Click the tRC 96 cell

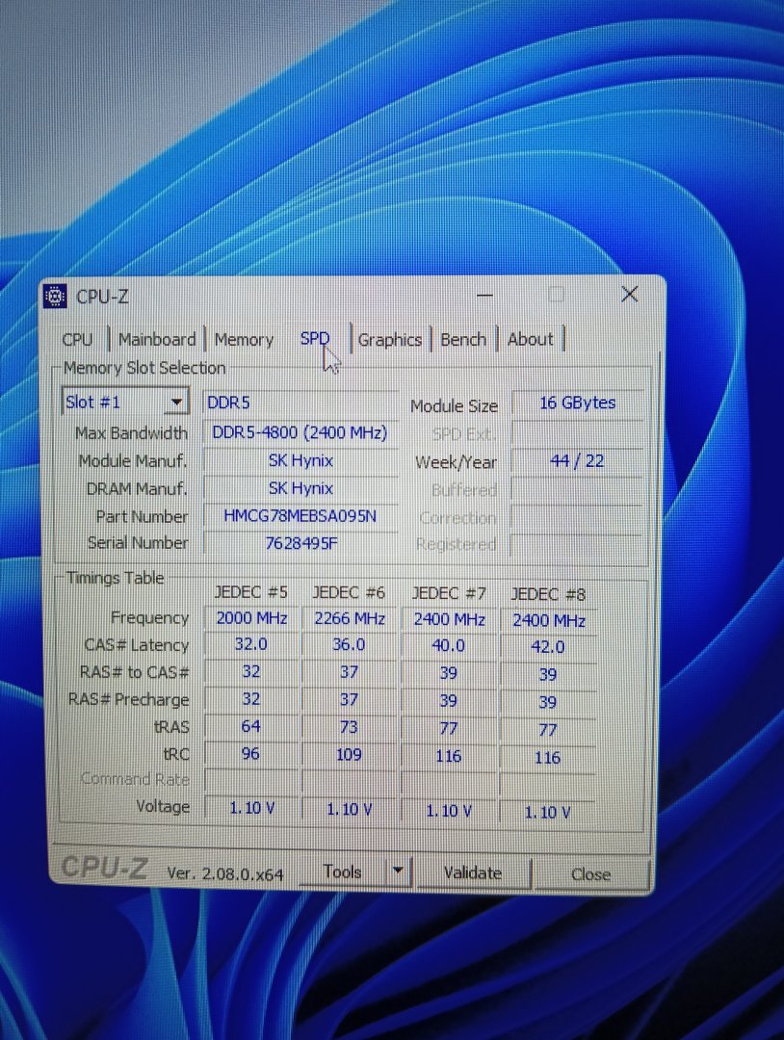(x=251, y=754)
